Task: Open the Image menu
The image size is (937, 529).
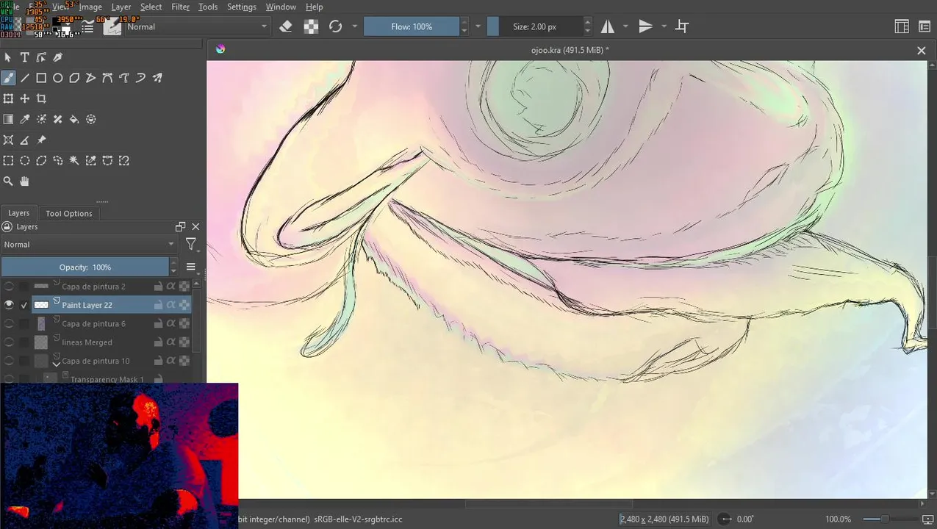Action: (x=90, y=7)
